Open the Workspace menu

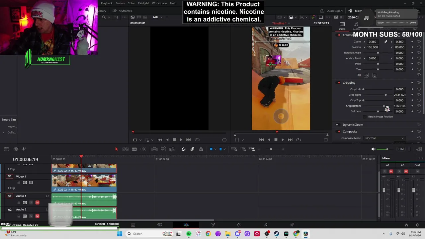point(159,3)
